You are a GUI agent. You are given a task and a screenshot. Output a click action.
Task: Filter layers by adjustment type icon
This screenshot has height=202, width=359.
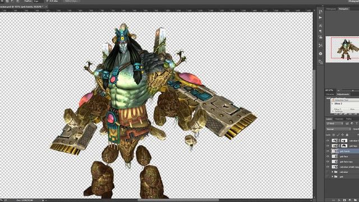point(352,123)
